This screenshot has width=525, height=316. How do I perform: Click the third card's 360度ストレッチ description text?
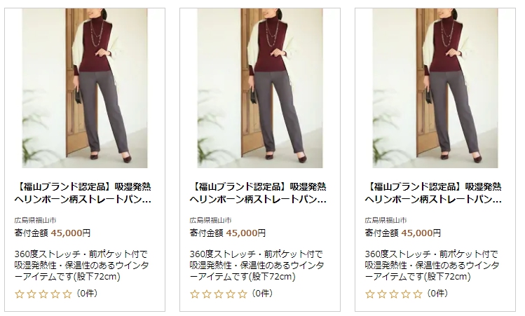click(432, 266)
